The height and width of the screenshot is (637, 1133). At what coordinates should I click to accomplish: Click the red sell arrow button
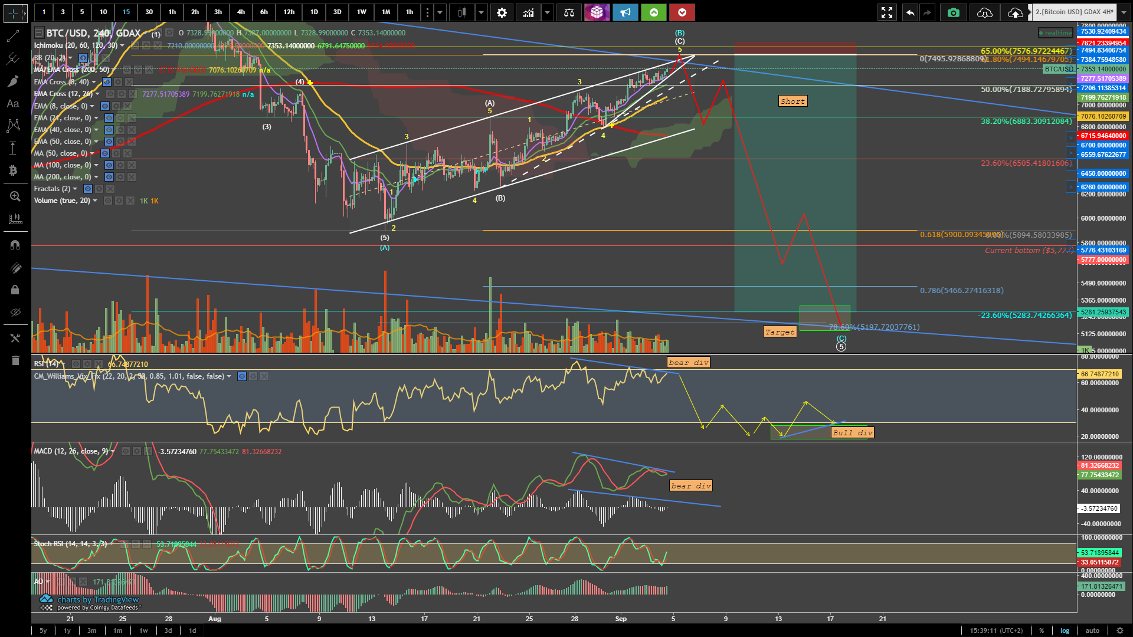(682, 12)
